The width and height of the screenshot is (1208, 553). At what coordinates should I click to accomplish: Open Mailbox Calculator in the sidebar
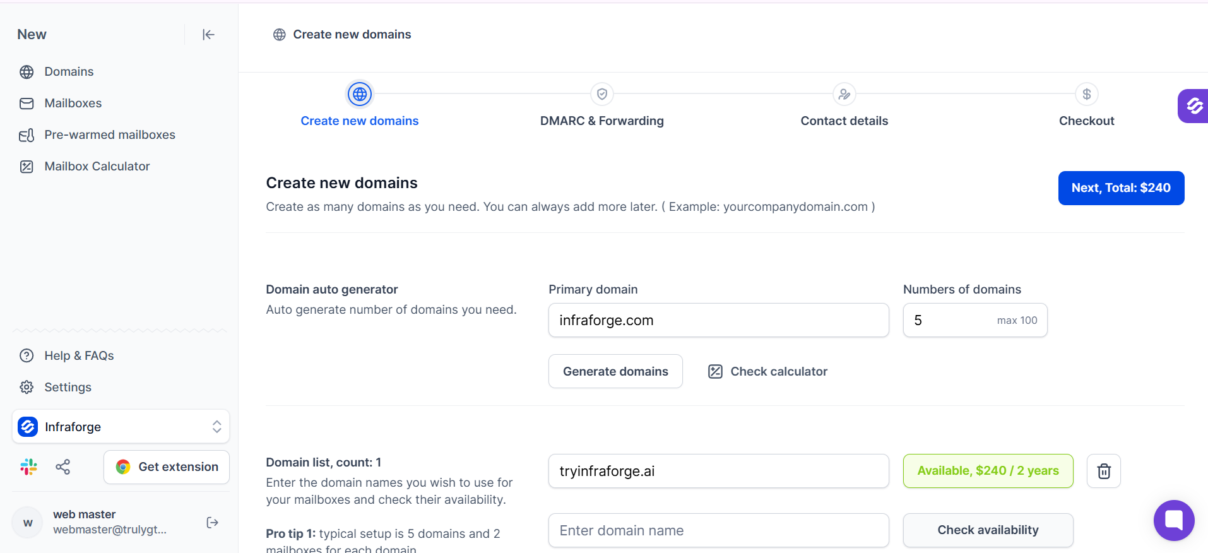97,167
